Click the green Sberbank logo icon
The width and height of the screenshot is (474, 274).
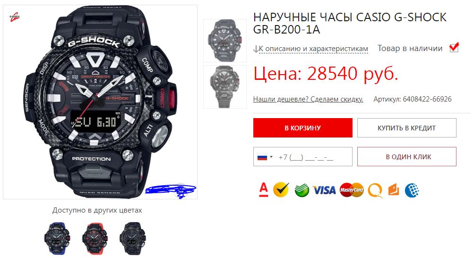click(x=302, y=190)
